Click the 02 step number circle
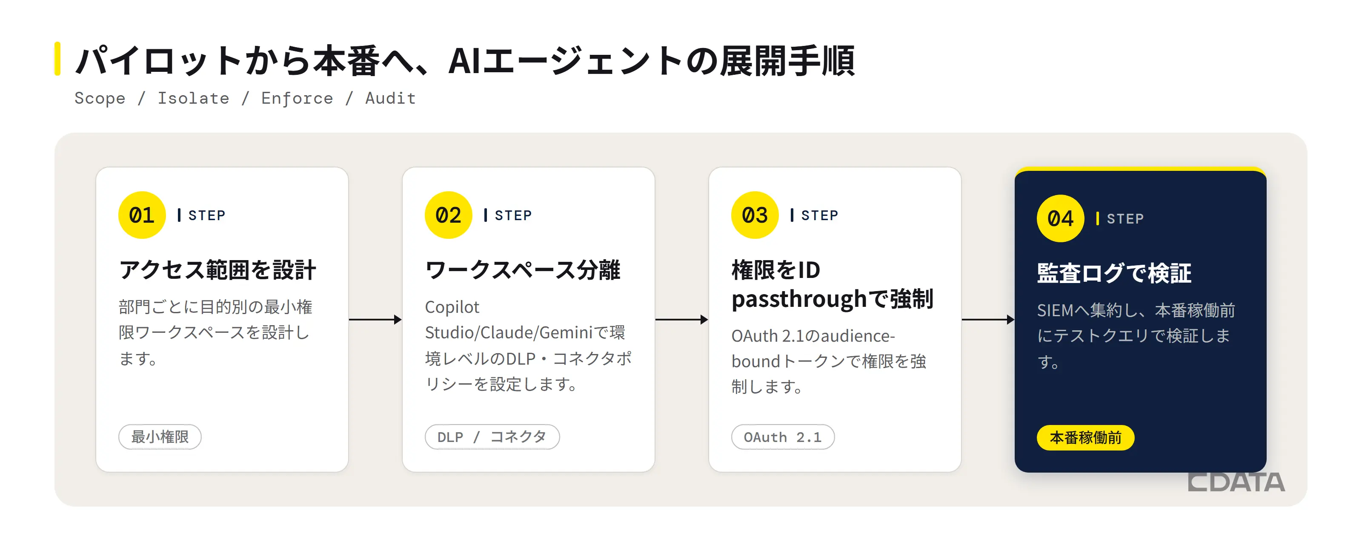The width and height of the screenshot is (1362, 544). 448,215
